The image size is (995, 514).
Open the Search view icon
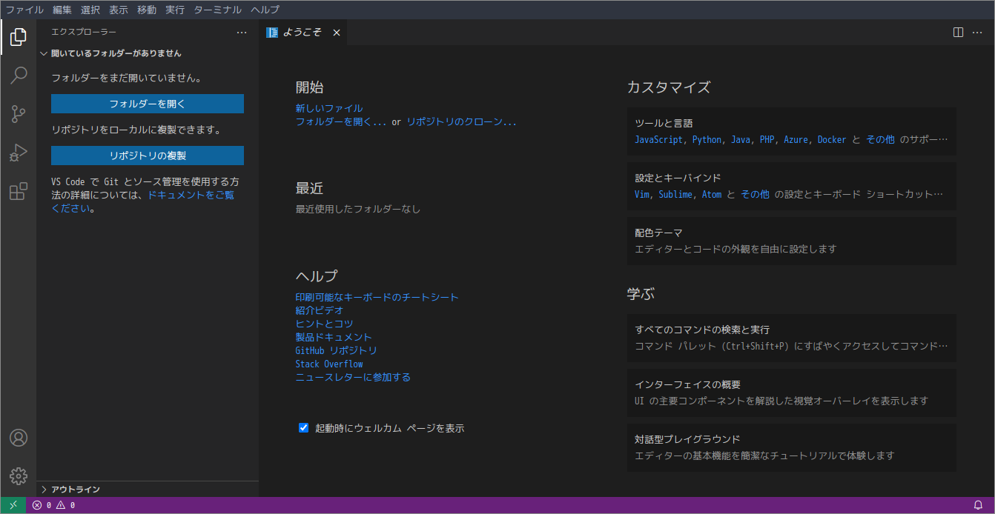[x=19, y=75]
